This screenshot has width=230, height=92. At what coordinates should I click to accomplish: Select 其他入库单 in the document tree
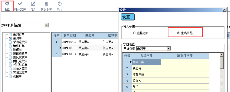pyautogui.click(x=20, y=69)
